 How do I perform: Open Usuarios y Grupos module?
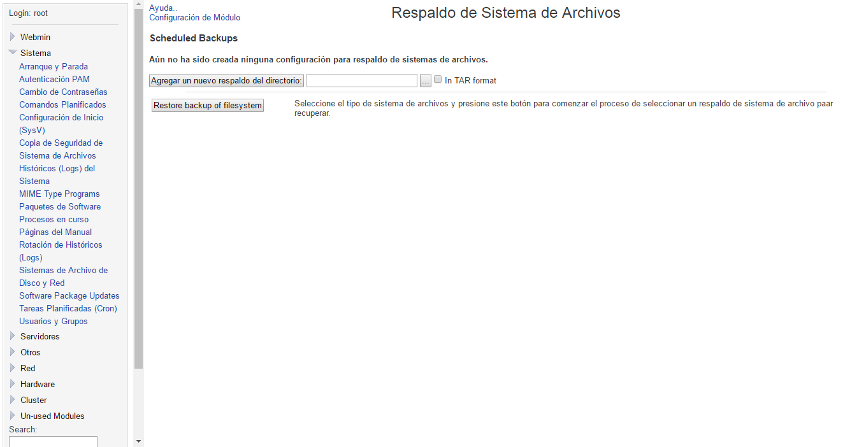[54, 321]
